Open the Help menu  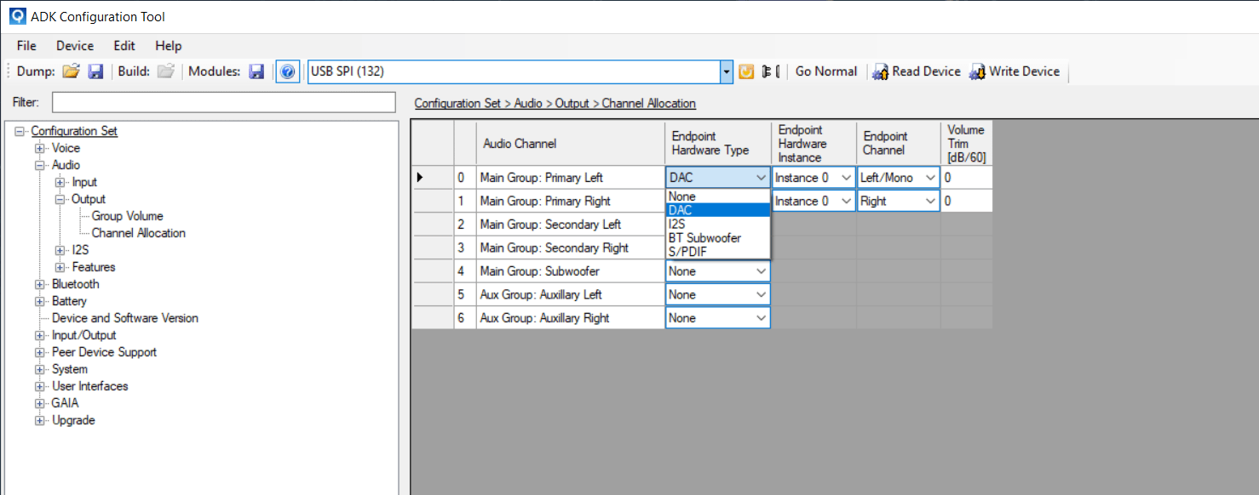169,46
